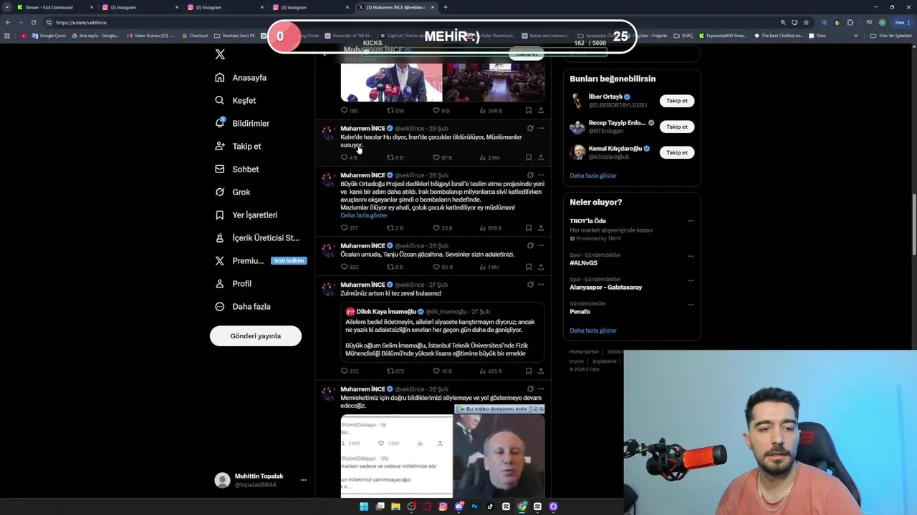Open more options on Kabe'de hacılar tweet
The height and width of the screenshot is (515, 917).
point(541,129)
